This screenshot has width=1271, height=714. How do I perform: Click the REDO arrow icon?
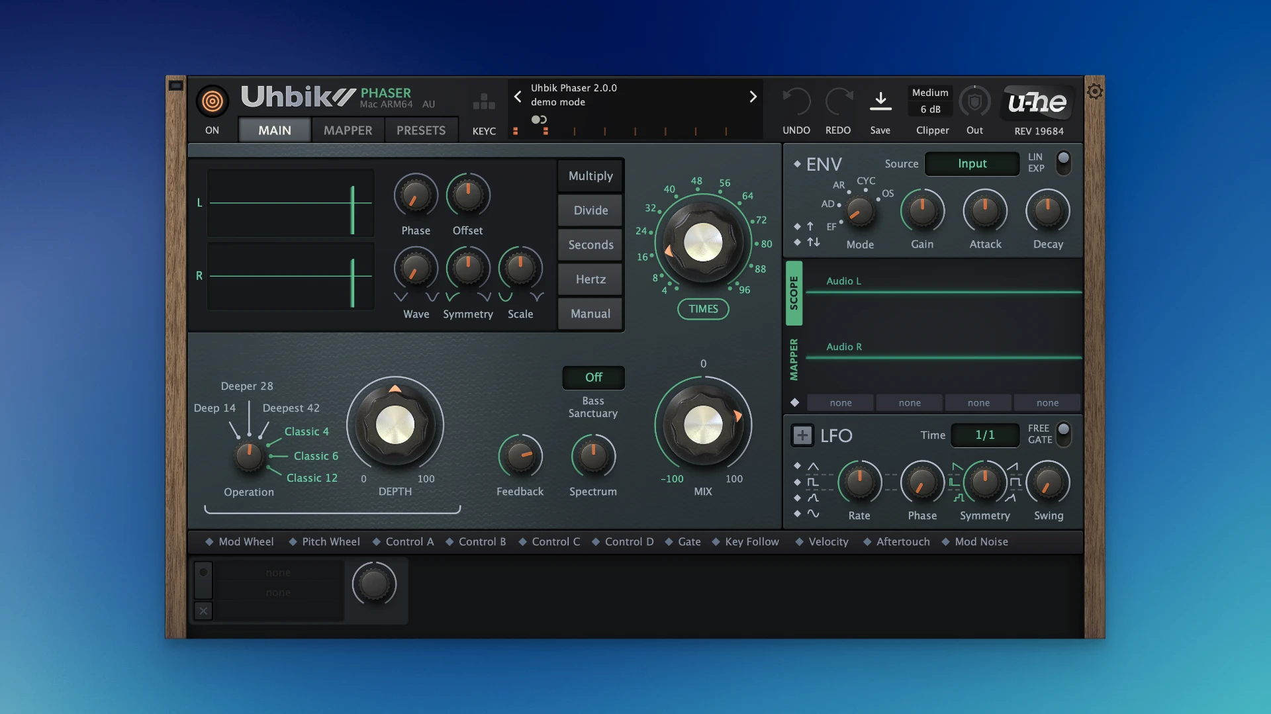tap(838, 102)
